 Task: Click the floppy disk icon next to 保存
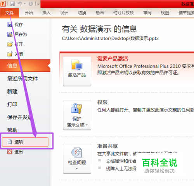click(10, 24)
